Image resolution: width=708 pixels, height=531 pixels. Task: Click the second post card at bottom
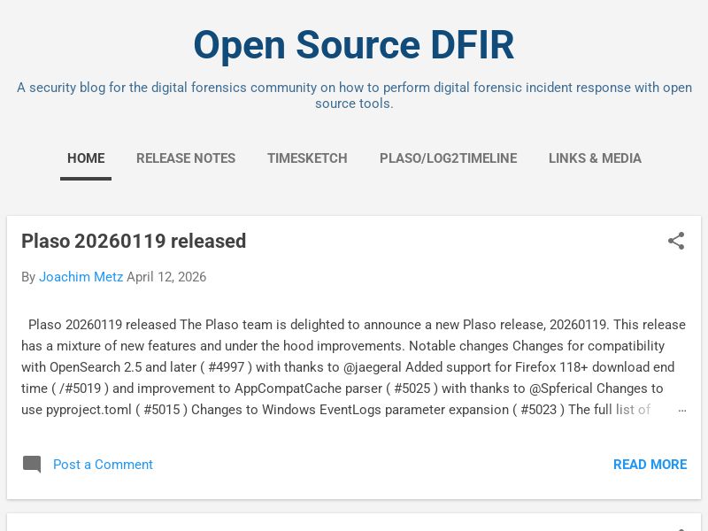[354, 523]
